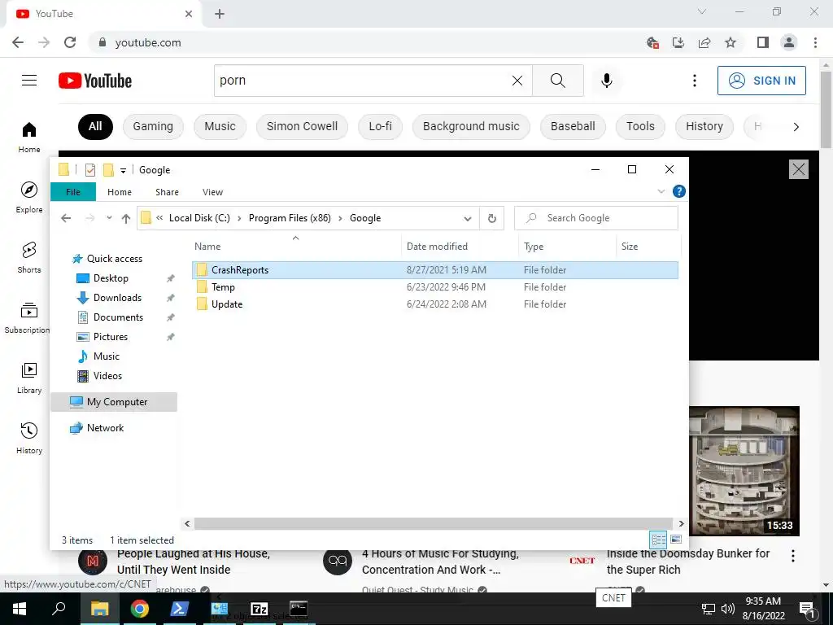Select the All filter chip
Screen dimensions: 833x625
pyautogui.click(x=95, y=126)
